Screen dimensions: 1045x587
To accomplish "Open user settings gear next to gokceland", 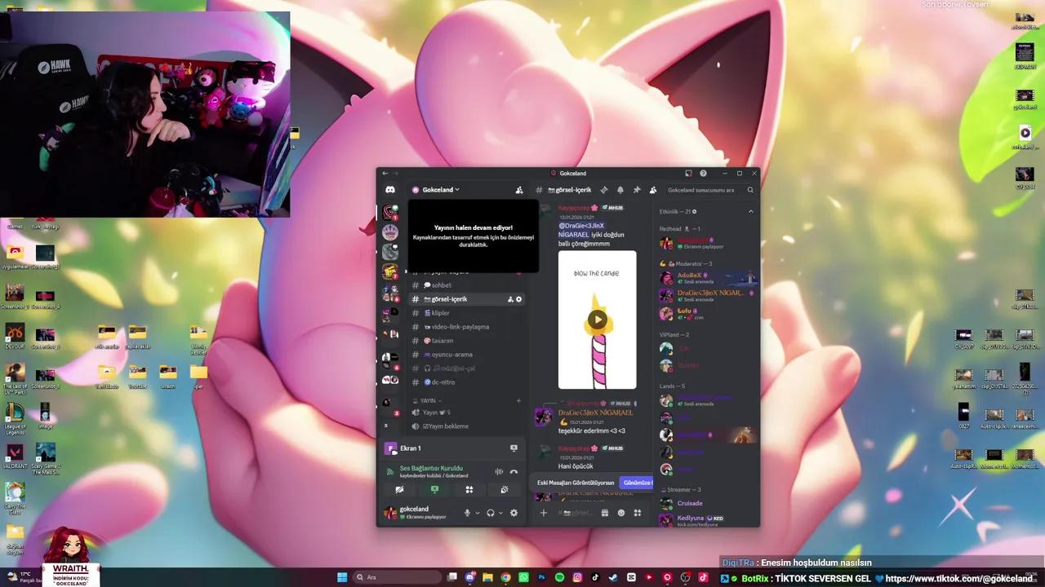I will tap(514, 513).
